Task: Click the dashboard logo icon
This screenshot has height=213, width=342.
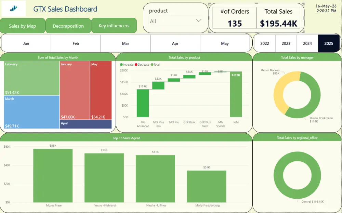Action: [14, 9]
